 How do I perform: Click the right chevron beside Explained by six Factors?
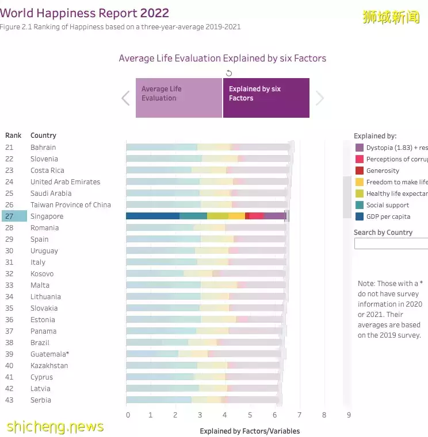pos(320,98)
